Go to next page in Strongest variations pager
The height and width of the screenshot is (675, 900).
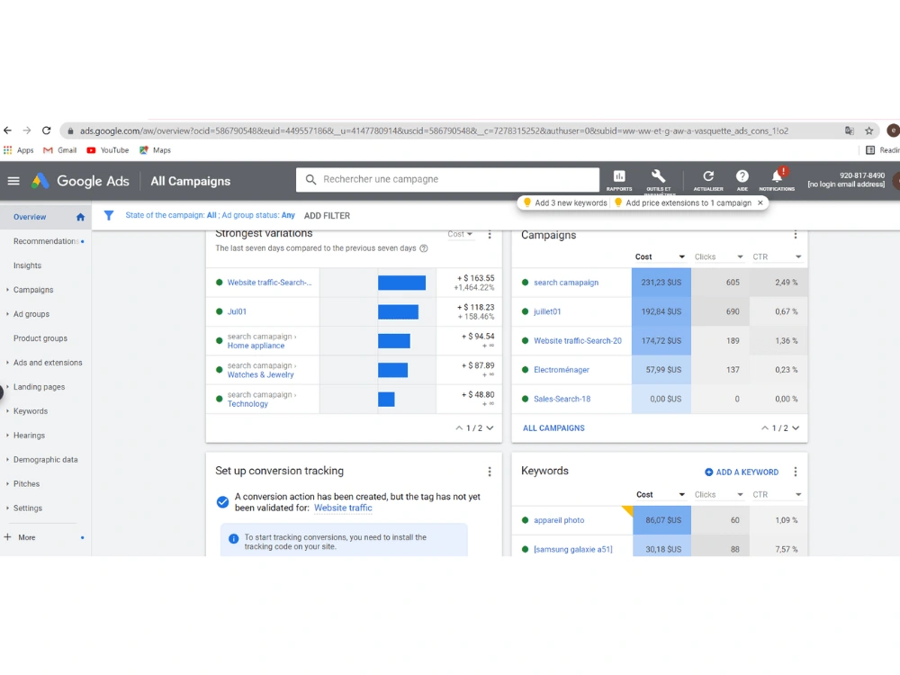click(x=490, y=427)
